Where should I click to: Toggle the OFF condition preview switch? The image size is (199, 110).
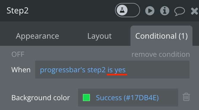click(18, 54)
